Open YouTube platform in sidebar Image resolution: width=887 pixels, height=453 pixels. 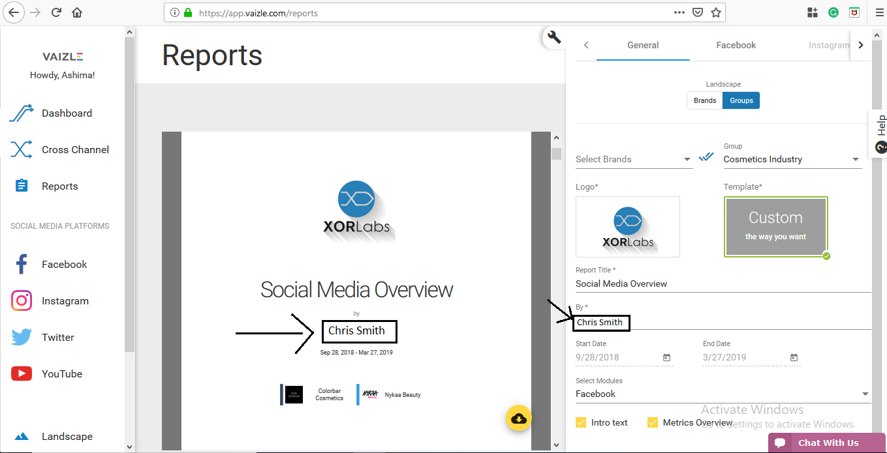pos(63,373)
